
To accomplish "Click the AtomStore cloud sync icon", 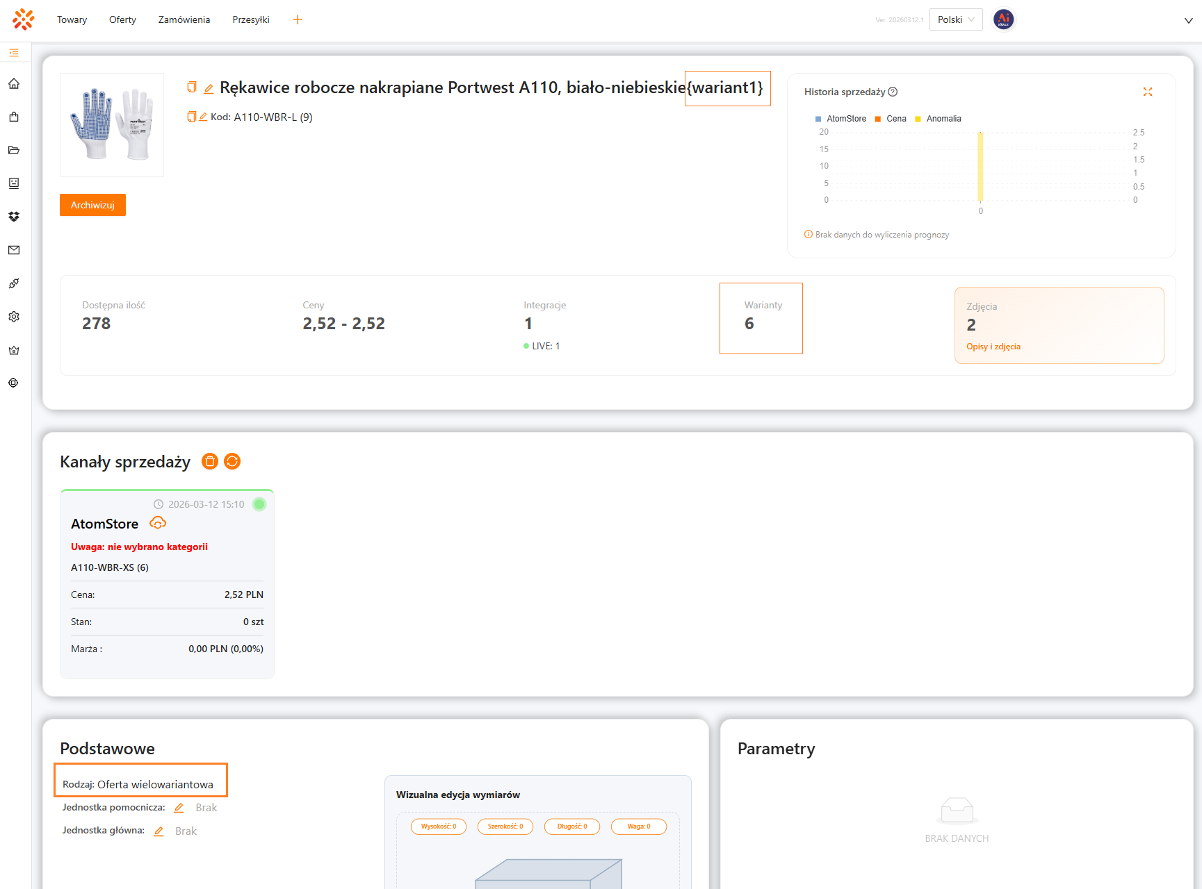I will point(158,523).
